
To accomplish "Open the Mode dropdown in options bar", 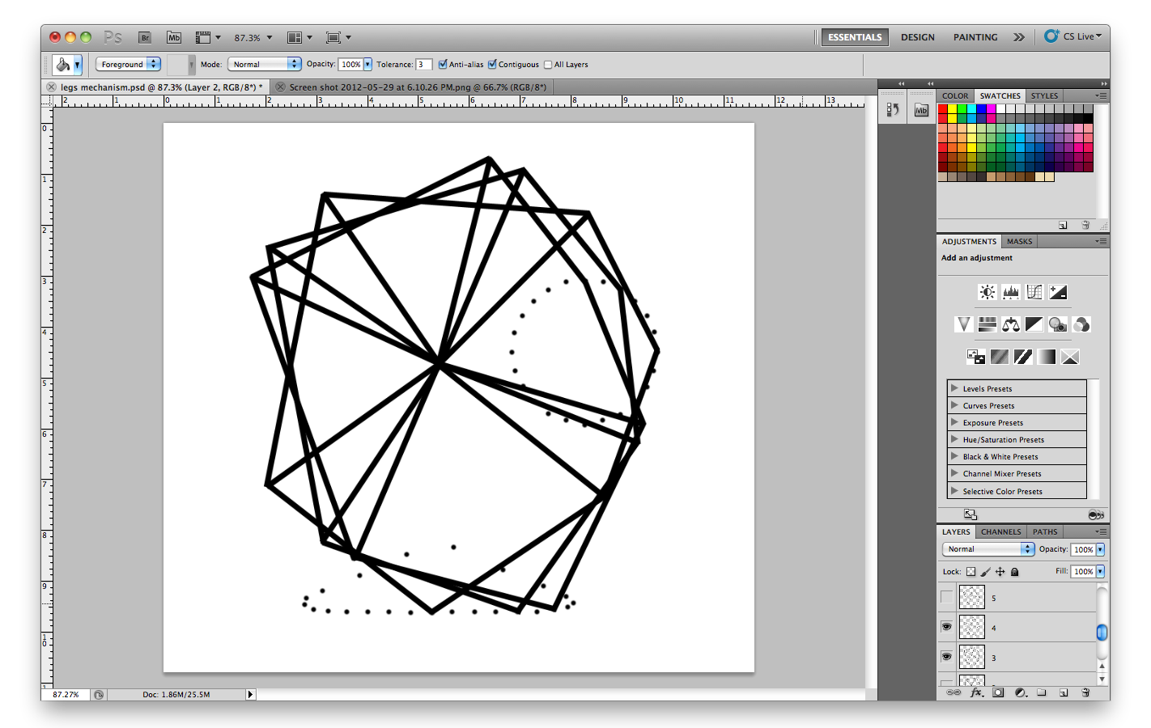I will [265, 64].
